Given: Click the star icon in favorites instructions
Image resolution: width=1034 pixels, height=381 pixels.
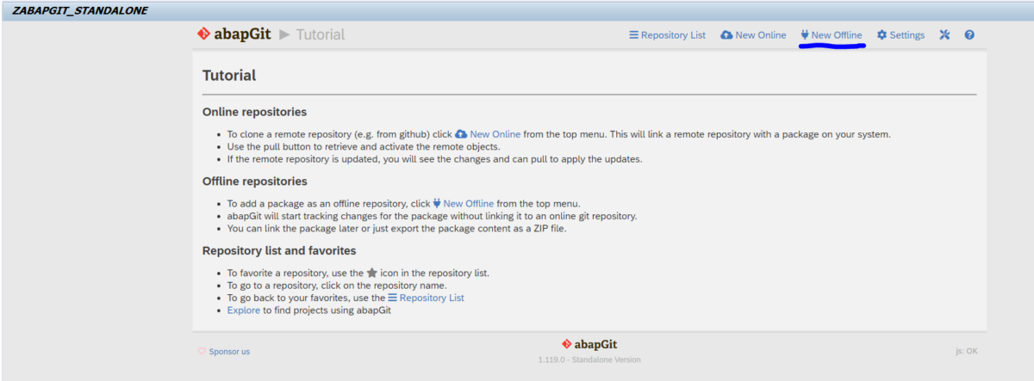Looking at the screenshot, I should click(x=372, y=273).
